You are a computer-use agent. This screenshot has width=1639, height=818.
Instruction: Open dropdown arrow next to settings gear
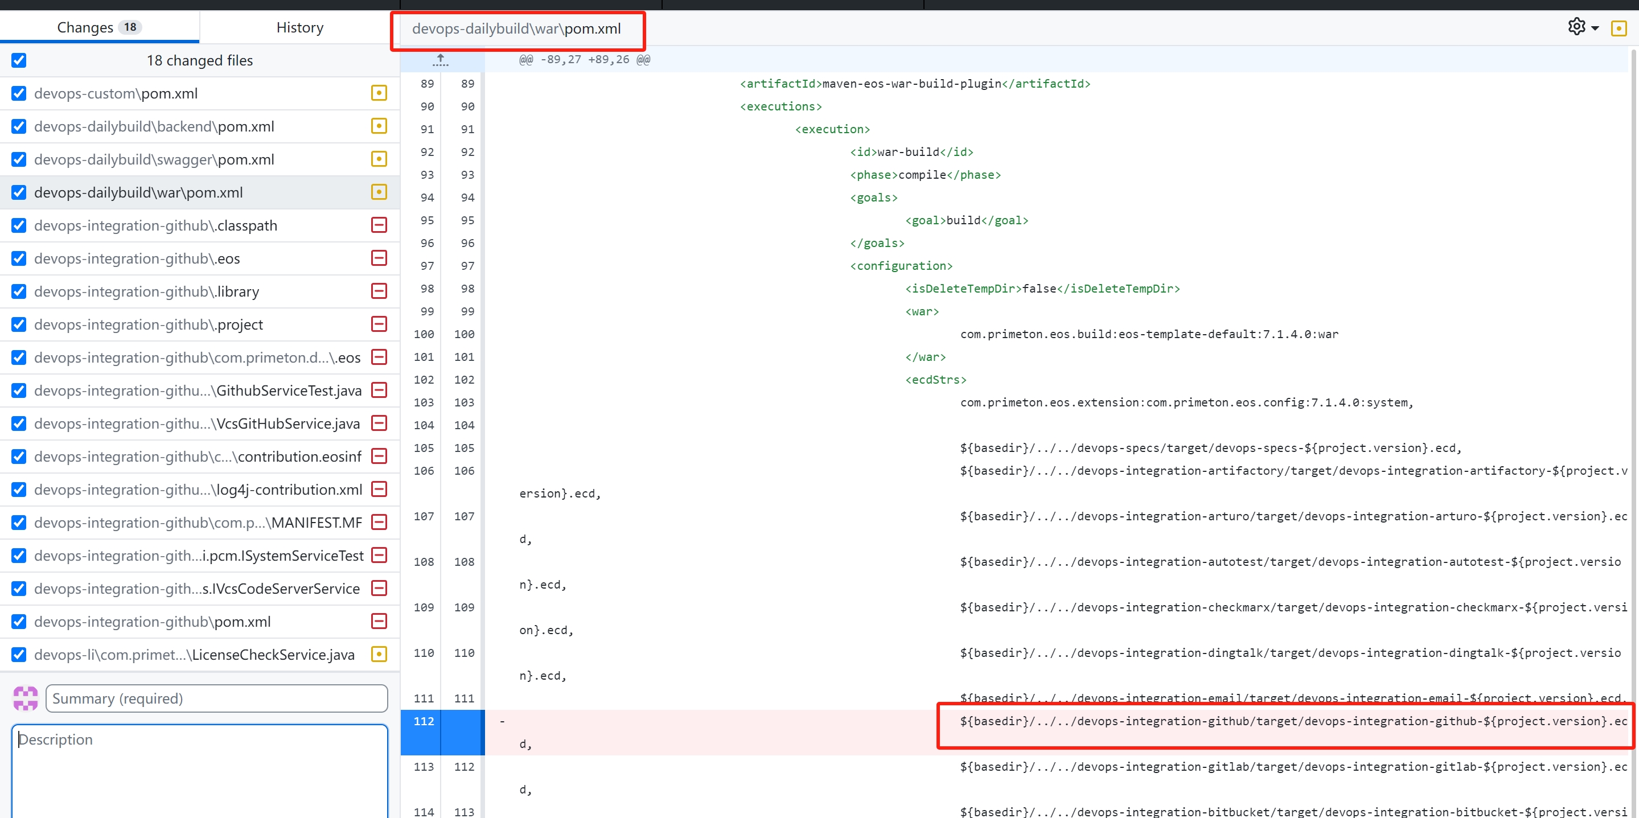(1595, 28)
